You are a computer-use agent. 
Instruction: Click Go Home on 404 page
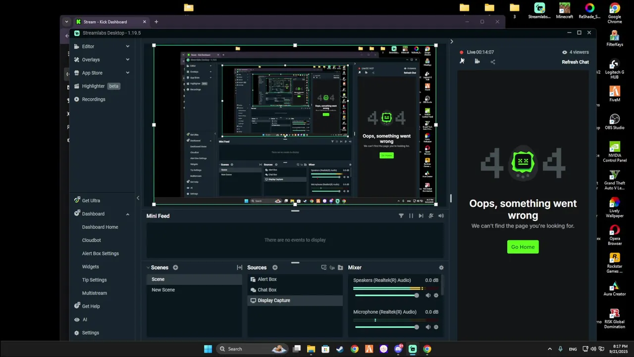(523, 247)
